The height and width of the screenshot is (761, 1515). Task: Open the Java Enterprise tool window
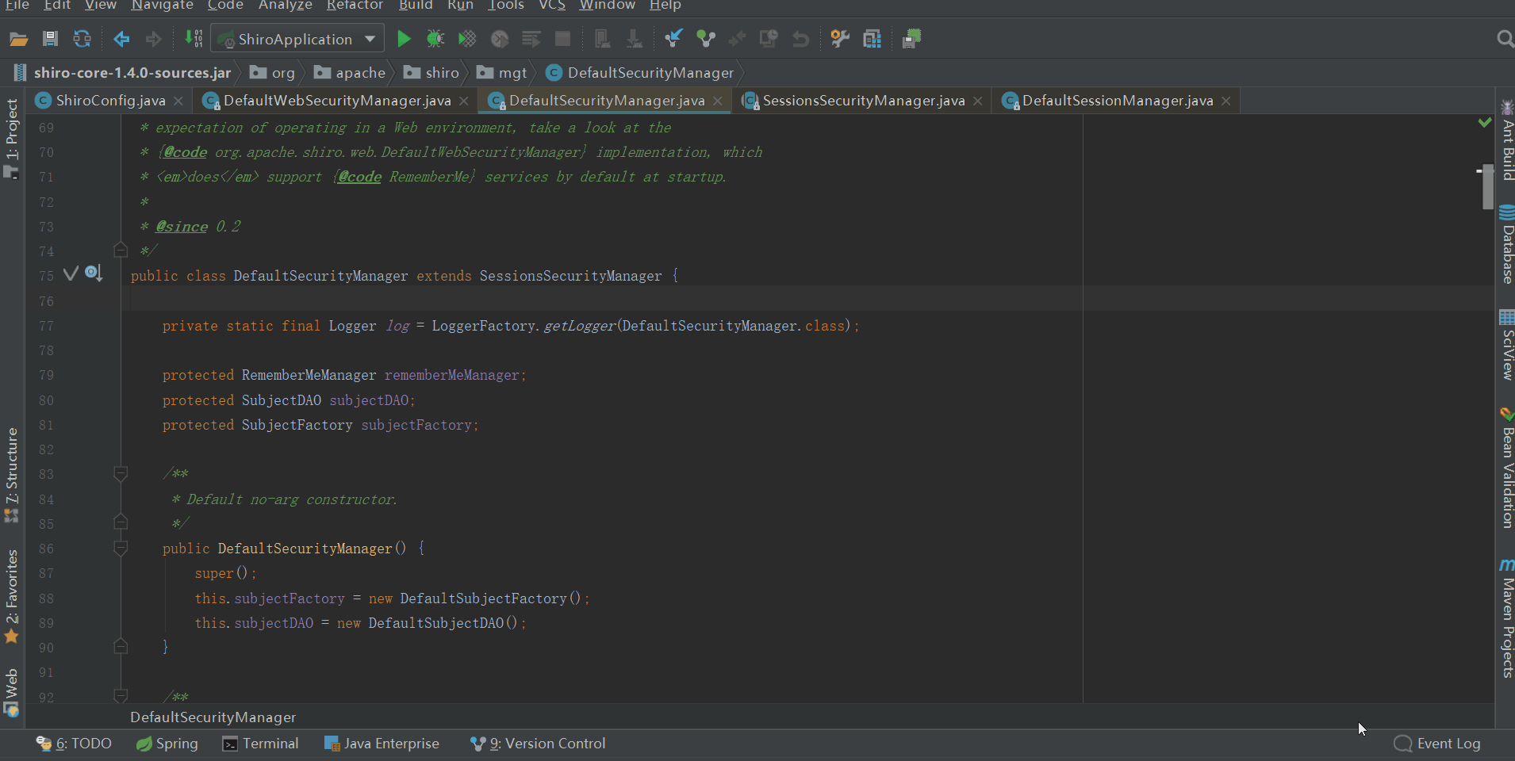[x=382, y=744]
